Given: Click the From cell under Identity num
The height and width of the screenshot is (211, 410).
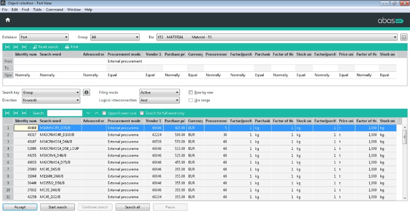Looking at the screenshot, I should pos(26,61).
